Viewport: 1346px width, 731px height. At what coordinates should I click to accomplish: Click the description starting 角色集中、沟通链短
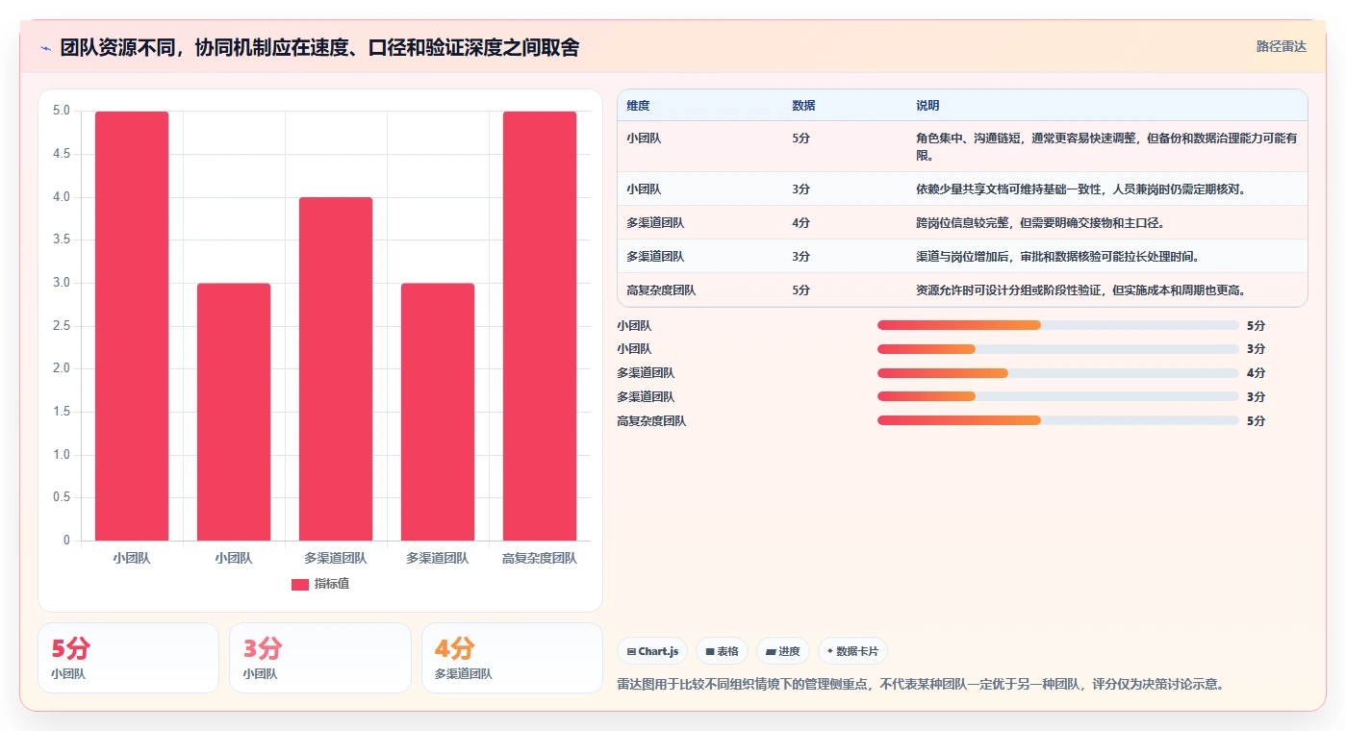[x=1106, y=147]
